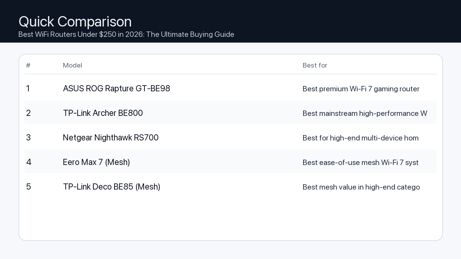
Task: Click the Best premium Wi-Fi 7 gaming router text
Action: (361, 89)
